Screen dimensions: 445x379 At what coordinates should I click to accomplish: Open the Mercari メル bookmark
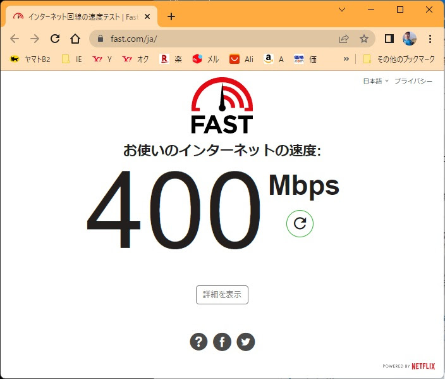tap(205, 59)
